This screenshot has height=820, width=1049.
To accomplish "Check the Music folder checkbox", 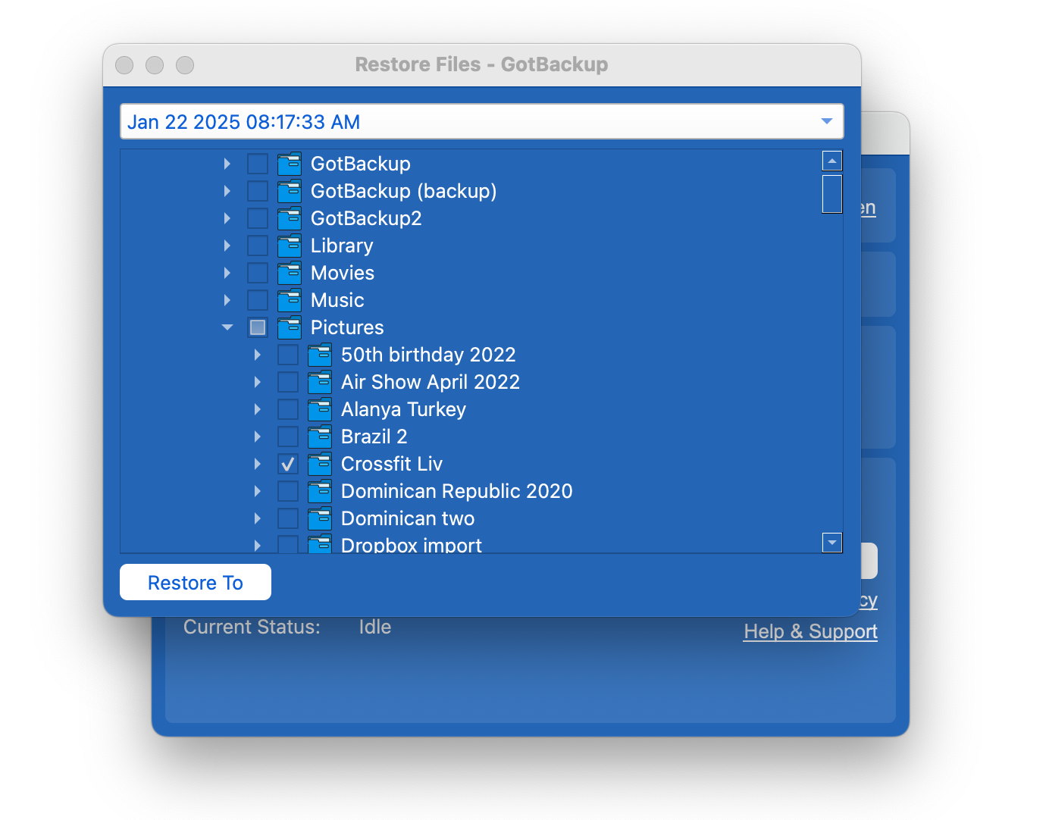I will pyautogui.click(x=258, y=300).
